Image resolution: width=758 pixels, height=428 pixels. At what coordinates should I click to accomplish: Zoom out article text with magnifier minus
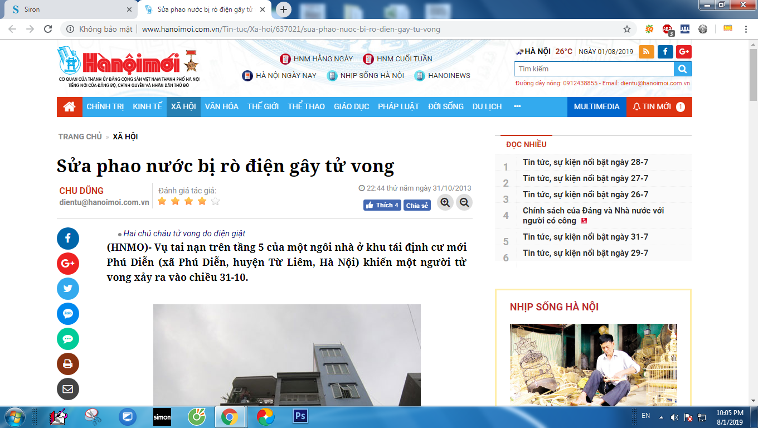pos(464,202)
